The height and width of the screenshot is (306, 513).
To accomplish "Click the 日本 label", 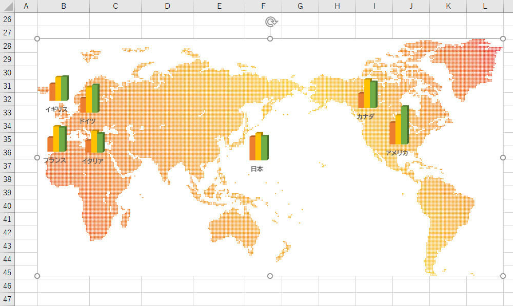I will 257,169.
